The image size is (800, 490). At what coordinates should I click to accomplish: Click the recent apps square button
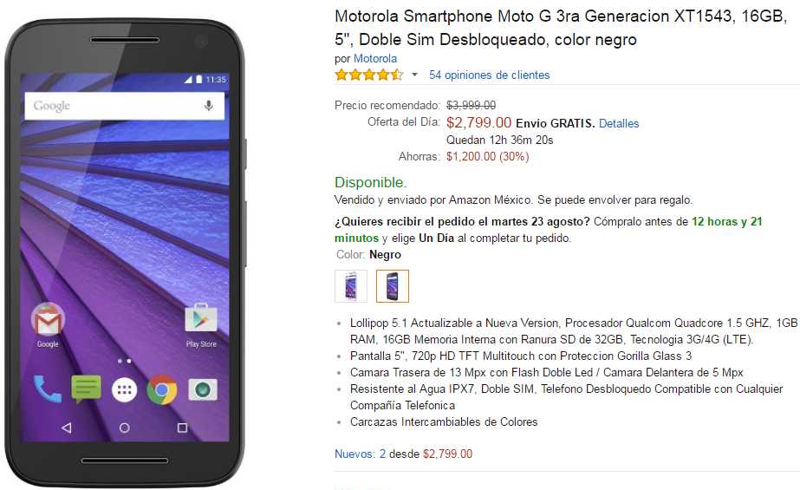(x=182, y=428)
